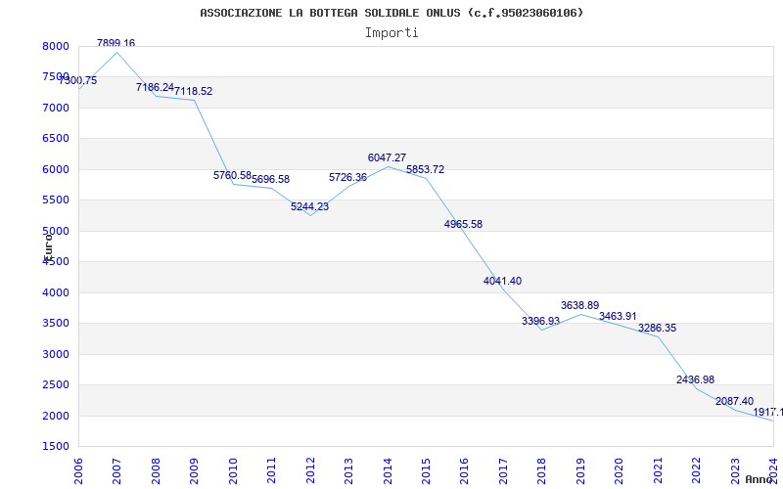Click the 2018 x-axis year
783x489 pixels.
tap(542, 471)
